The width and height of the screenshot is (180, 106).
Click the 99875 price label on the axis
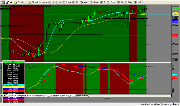click(x=175, y=18)
